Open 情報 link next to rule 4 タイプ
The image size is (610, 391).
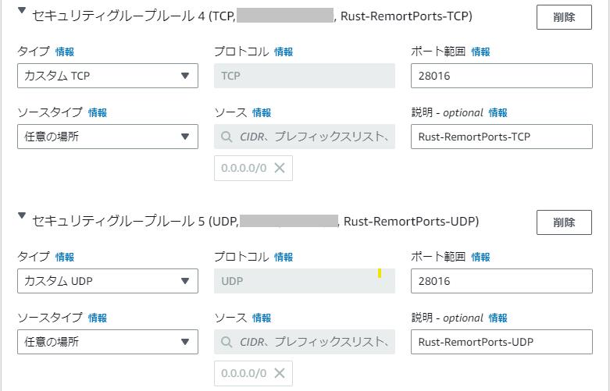65,52
